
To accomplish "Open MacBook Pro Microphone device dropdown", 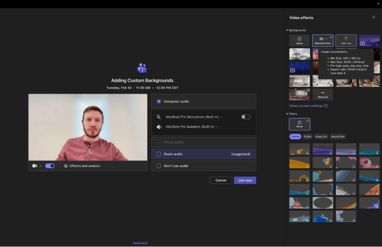I will 194,117.
